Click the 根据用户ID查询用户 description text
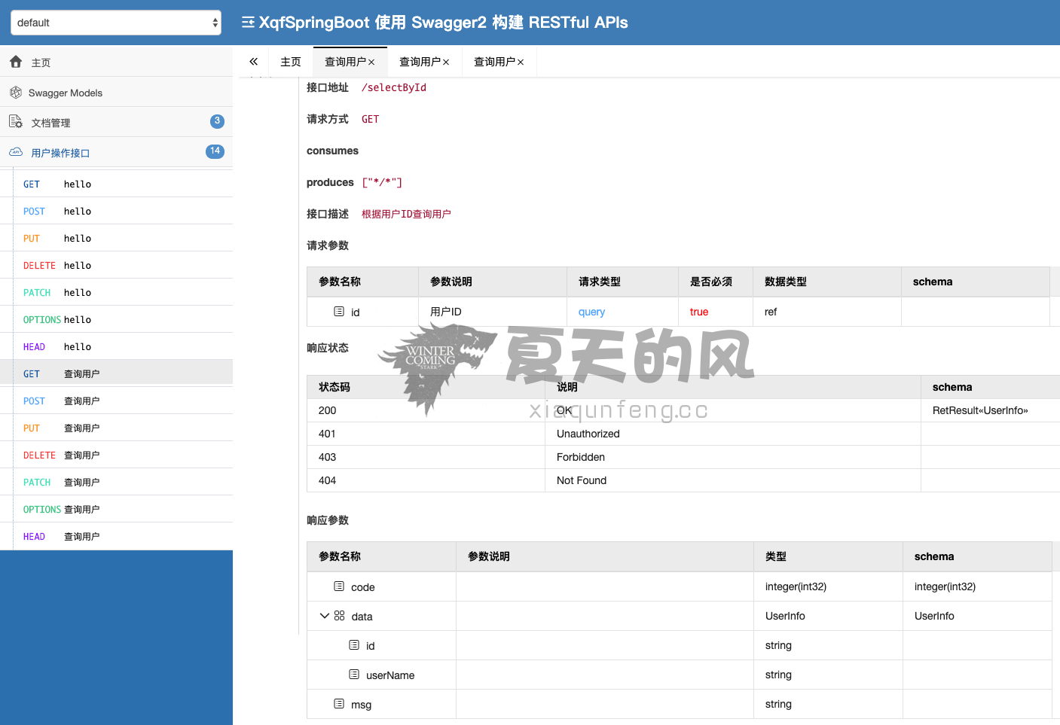 (406, 214)
